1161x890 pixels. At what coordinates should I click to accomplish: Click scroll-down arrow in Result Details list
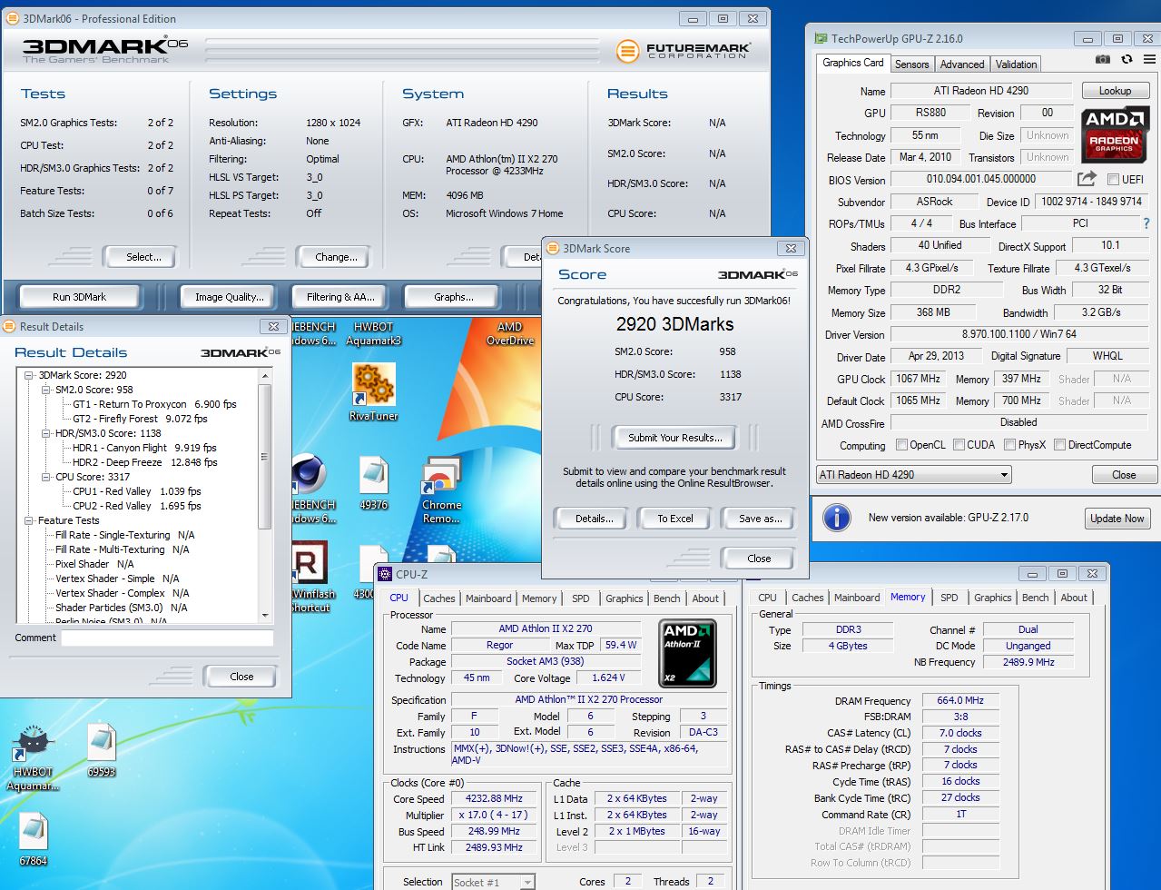pos(265,615)
